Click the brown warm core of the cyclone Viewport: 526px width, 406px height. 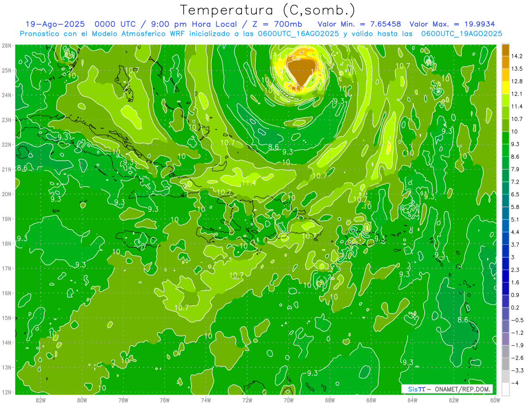pos(302,71)
